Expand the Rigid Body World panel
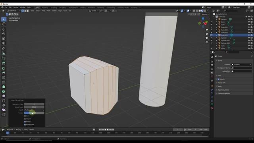 coord(223,90)
